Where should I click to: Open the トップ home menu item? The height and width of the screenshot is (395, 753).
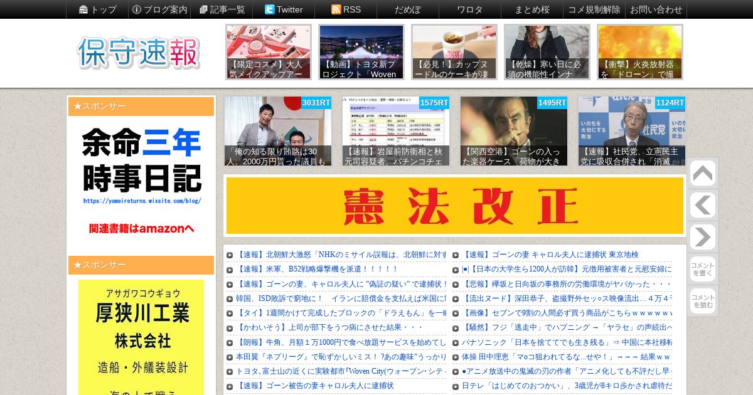pyautogui.click(x=97, y=9)
